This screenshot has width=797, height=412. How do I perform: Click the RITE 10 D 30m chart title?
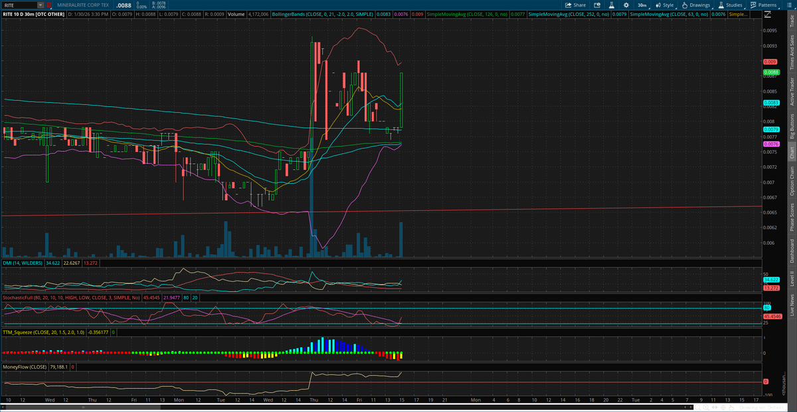tap(33, 13)
